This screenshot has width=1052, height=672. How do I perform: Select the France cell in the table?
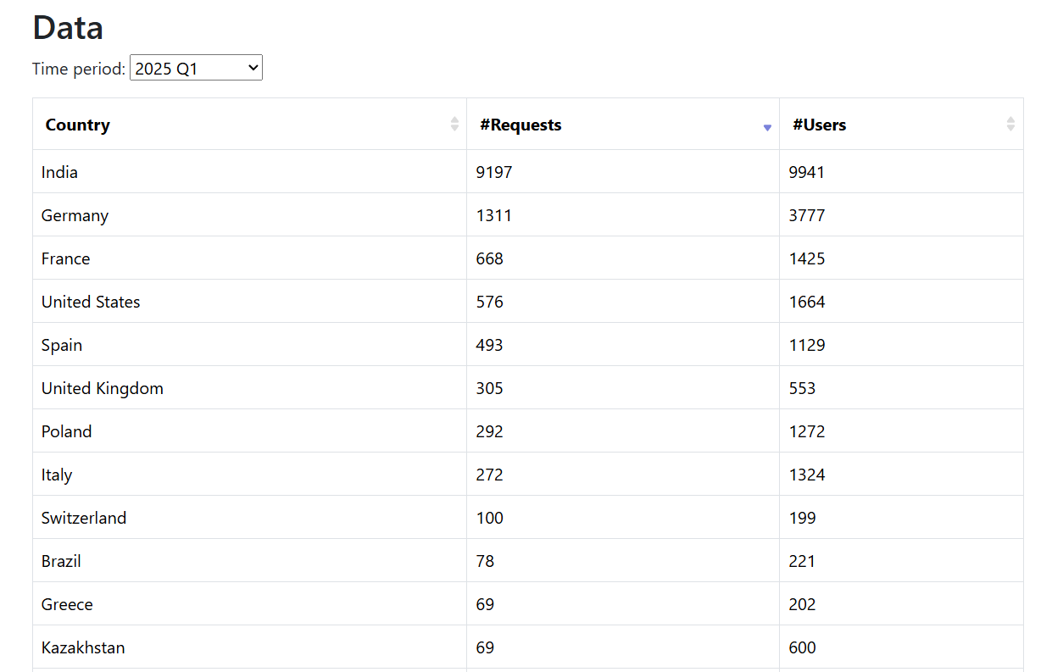coord(65,259)
